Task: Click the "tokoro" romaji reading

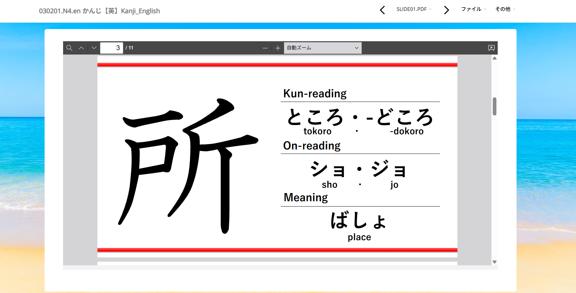Action: pyautogui.click(x=317, y=131)
